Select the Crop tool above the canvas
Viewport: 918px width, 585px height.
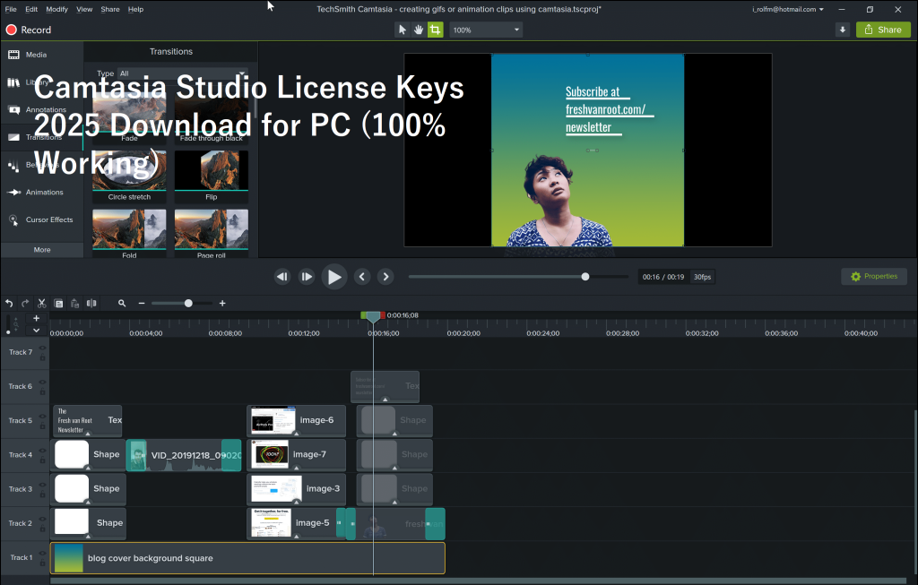436,30
